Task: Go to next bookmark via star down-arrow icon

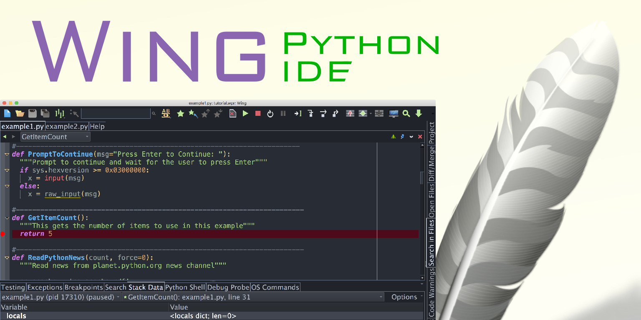Action: [217, 113]
